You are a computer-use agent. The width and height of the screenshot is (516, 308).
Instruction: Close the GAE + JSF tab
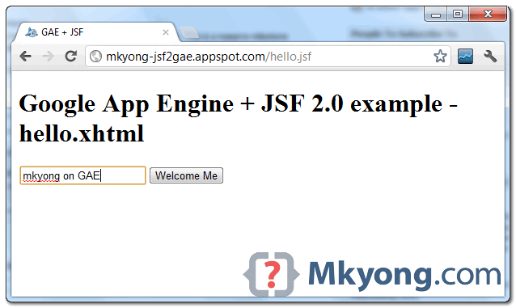(166, 32)
